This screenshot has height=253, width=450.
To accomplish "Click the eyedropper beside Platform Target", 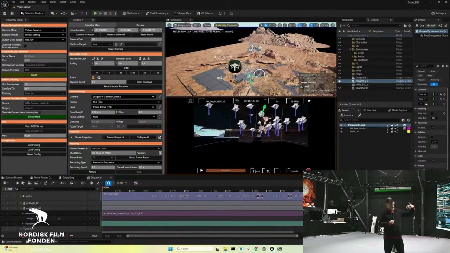I will click(121, 44).
